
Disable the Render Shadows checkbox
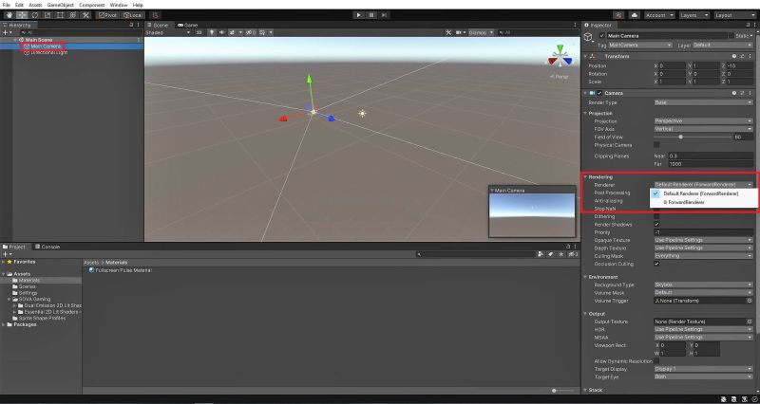click(x=656, y=225)
